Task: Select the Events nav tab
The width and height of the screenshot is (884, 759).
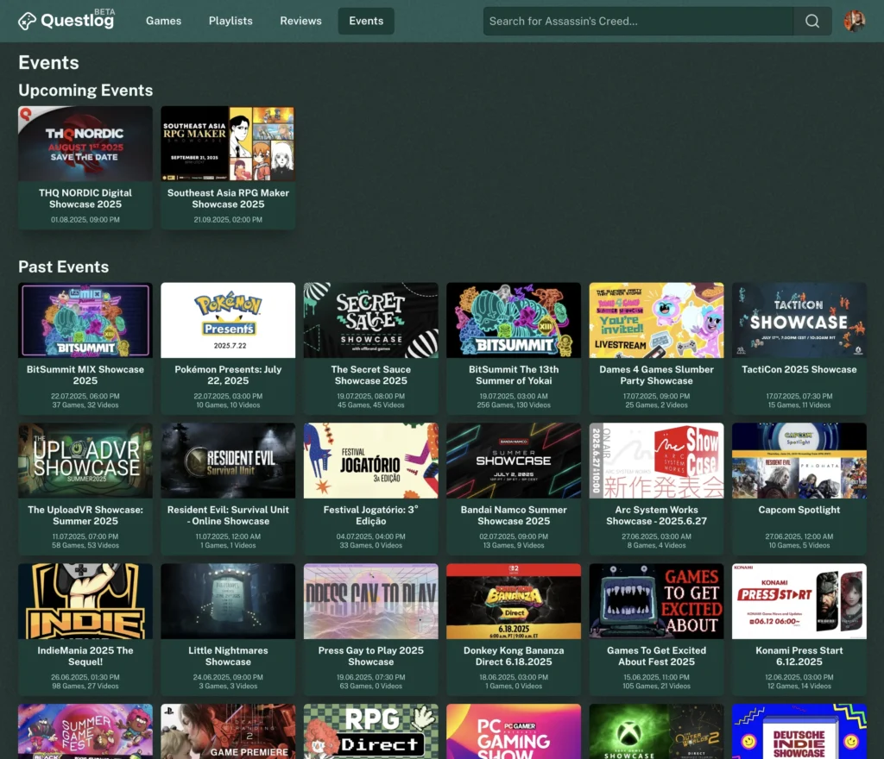Action: (x=366, y=21)
